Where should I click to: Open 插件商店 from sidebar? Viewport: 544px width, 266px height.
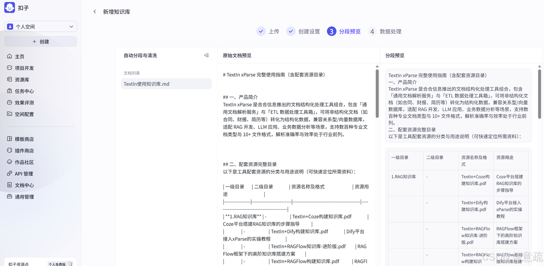pyautogui.click(x=24, y=151)
